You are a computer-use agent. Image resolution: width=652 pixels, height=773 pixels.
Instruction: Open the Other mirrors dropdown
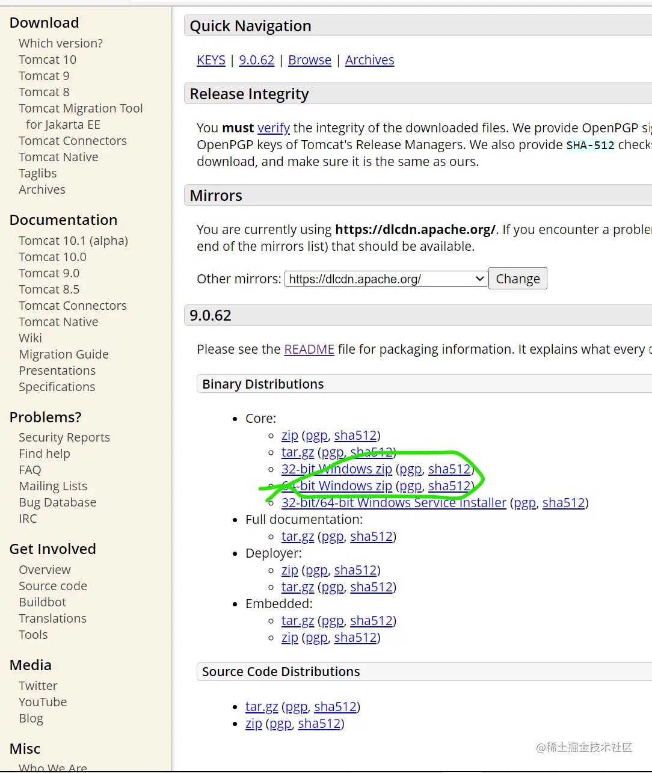[x=386, y=279]
